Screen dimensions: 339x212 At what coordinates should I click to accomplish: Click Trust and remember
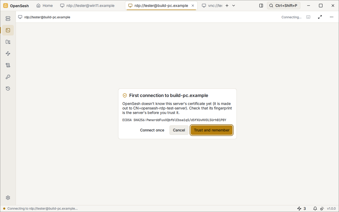[x=212, y=130]
